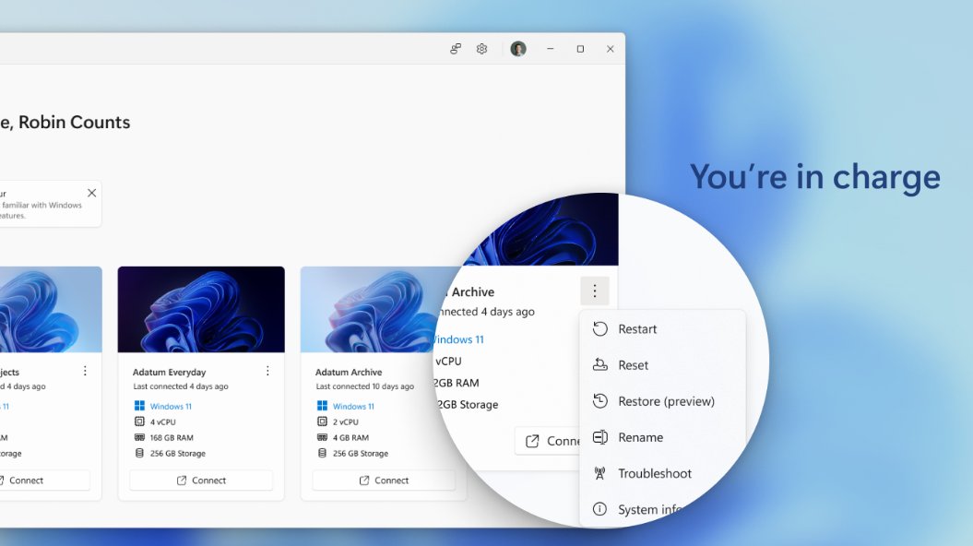The image size is (973, 546).
Task: Click wallpaper thumbnail of card ending 'jects'
Action: [x=51, y=310]
